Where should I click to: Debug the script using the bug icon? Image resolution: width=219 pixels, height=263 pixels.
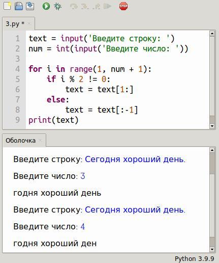(57, 6)
